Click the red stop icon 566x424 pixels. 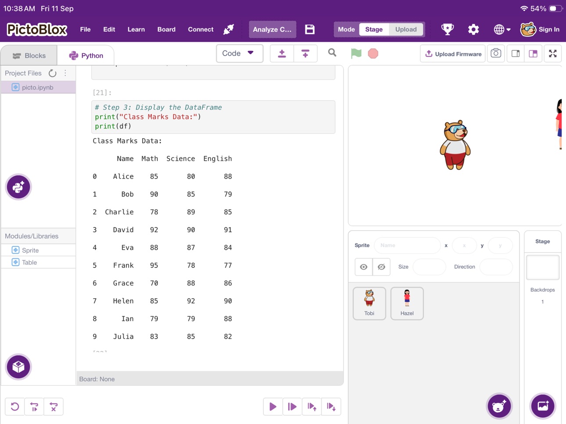373,53
